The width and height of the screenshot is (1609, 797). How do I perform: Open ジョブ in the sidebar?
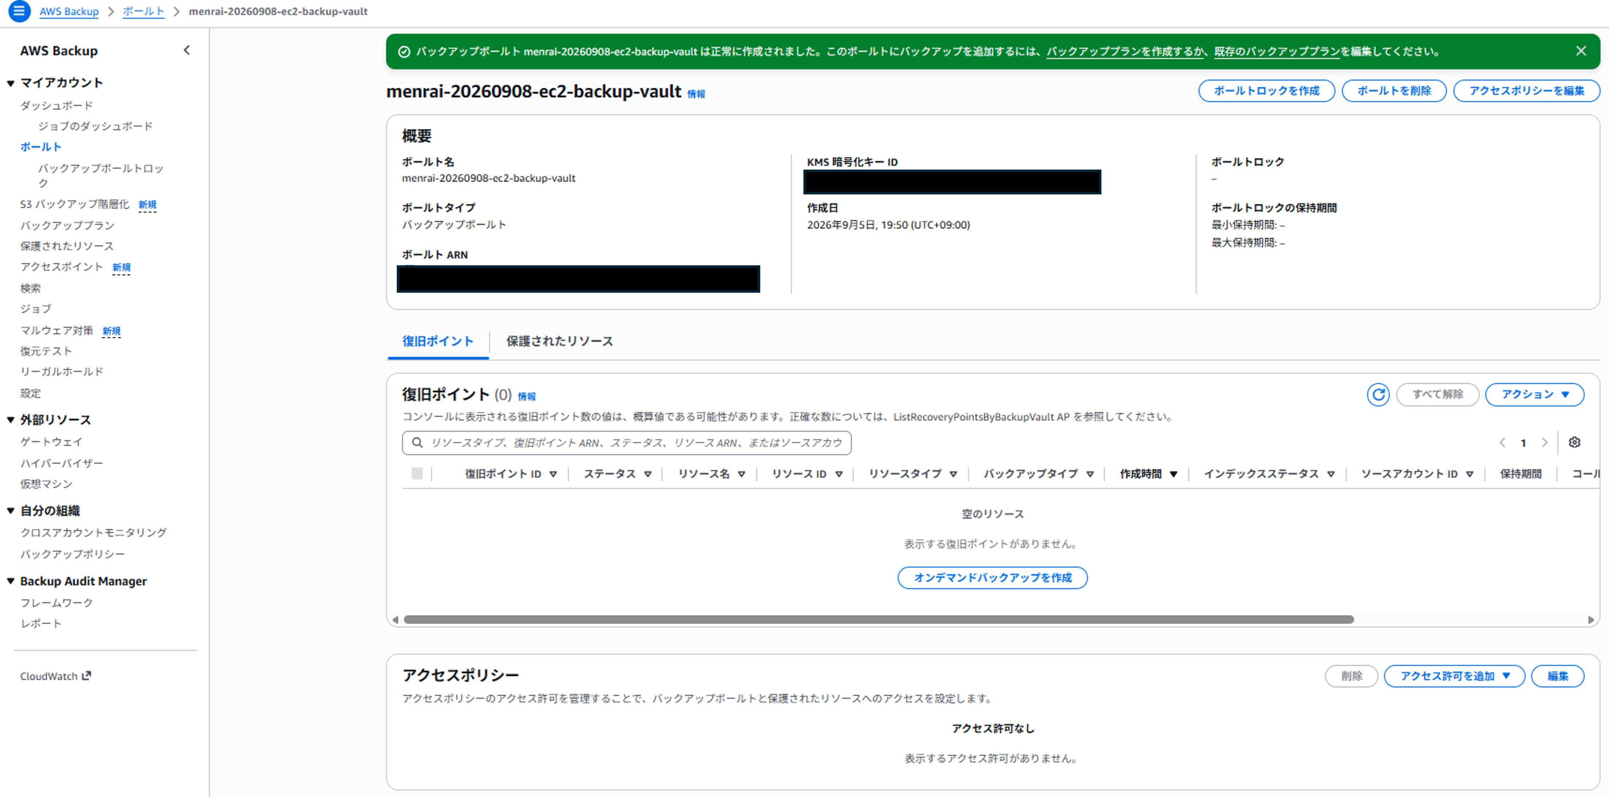[x=35, y=309]
